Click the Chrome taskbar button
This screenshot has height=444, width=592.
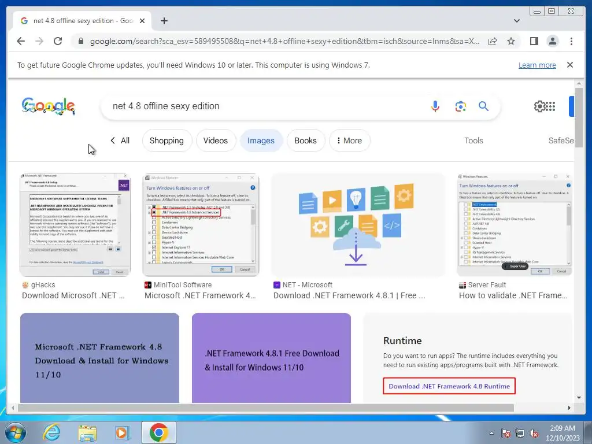[x=158, y=432]
